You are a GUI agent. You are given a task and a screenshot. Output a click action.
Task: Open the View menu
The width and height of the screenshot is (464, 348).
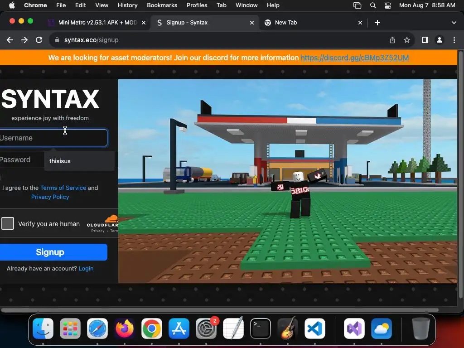pos(101,5)
